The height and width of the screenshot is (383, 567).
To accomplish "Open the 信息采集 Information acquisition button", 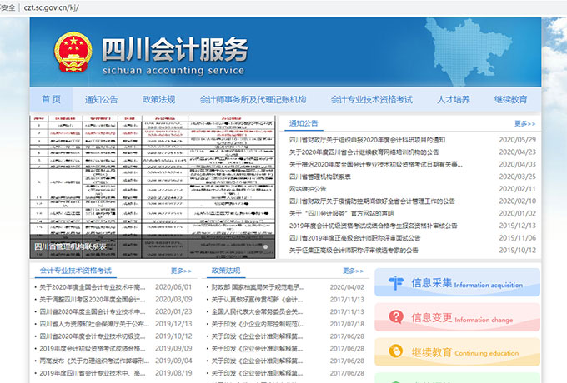I will click(x=455, y=283).
